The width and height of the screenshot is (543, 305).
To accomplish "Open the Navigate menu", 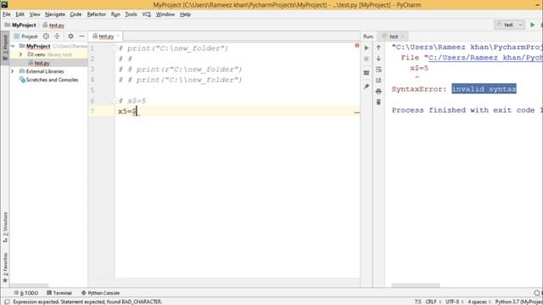I will pyautogui.click(x=55, y=14).
